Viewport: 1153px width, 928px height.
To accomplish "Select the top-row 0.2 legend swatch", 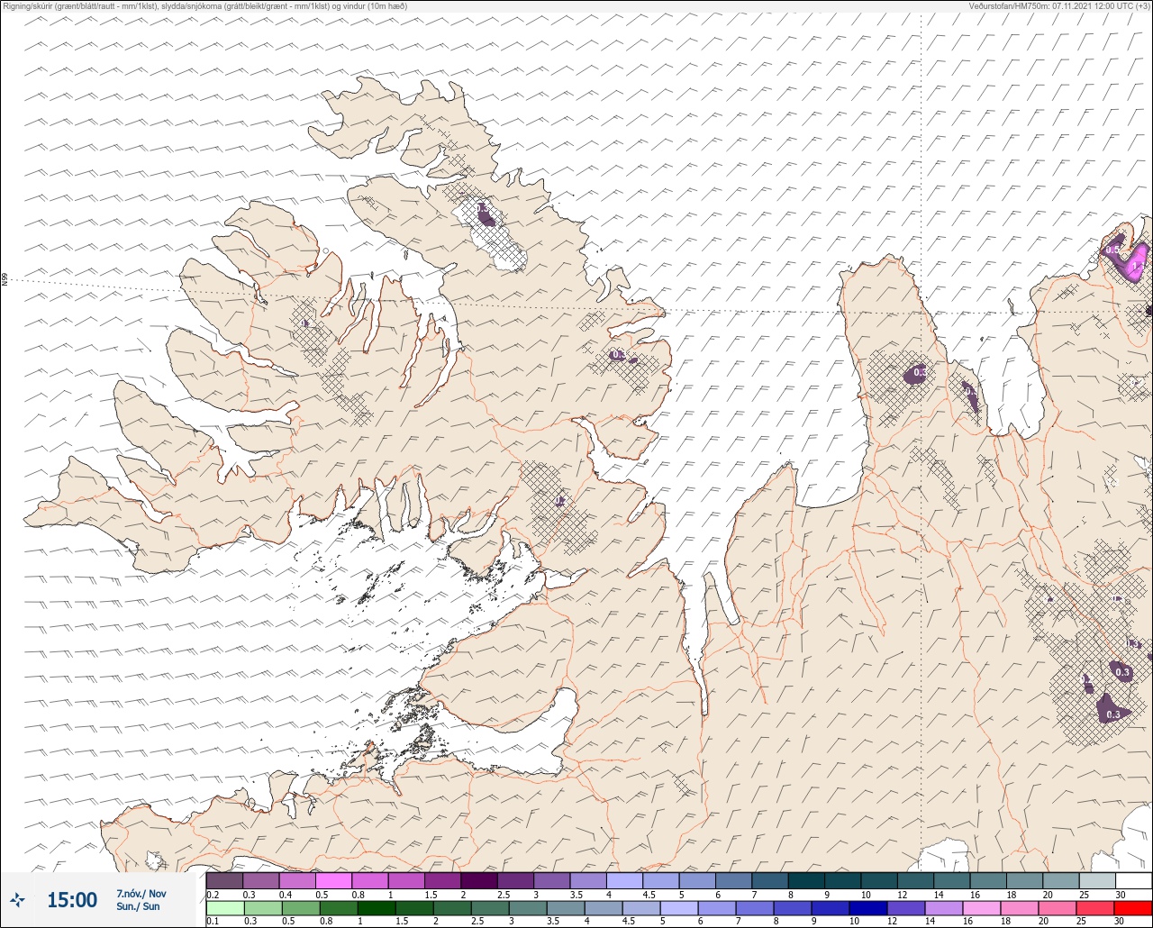I will [x=224, y=880].
